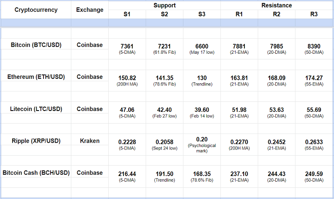Select Ripple R1 value 0.2270
334x199 pixels.
(239, 141)
